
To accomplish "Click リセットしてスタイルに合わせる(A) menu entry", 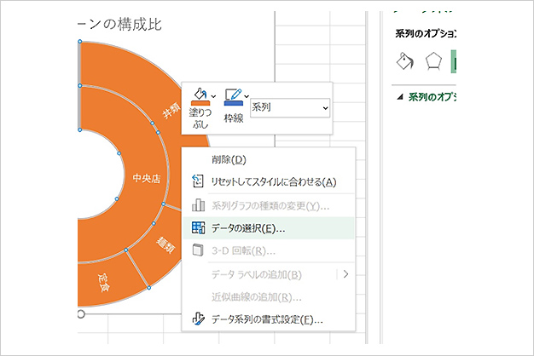I will 273,181.
